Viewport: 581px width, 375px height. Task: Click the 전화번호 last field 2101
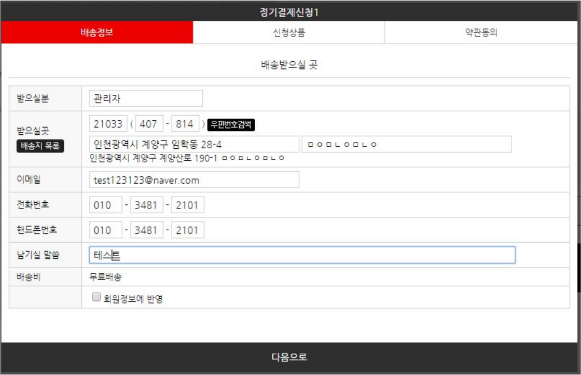click(188, 205)
